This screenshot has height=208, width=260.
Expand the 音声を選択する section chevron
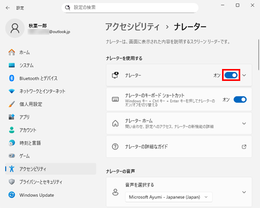point(244,192)
